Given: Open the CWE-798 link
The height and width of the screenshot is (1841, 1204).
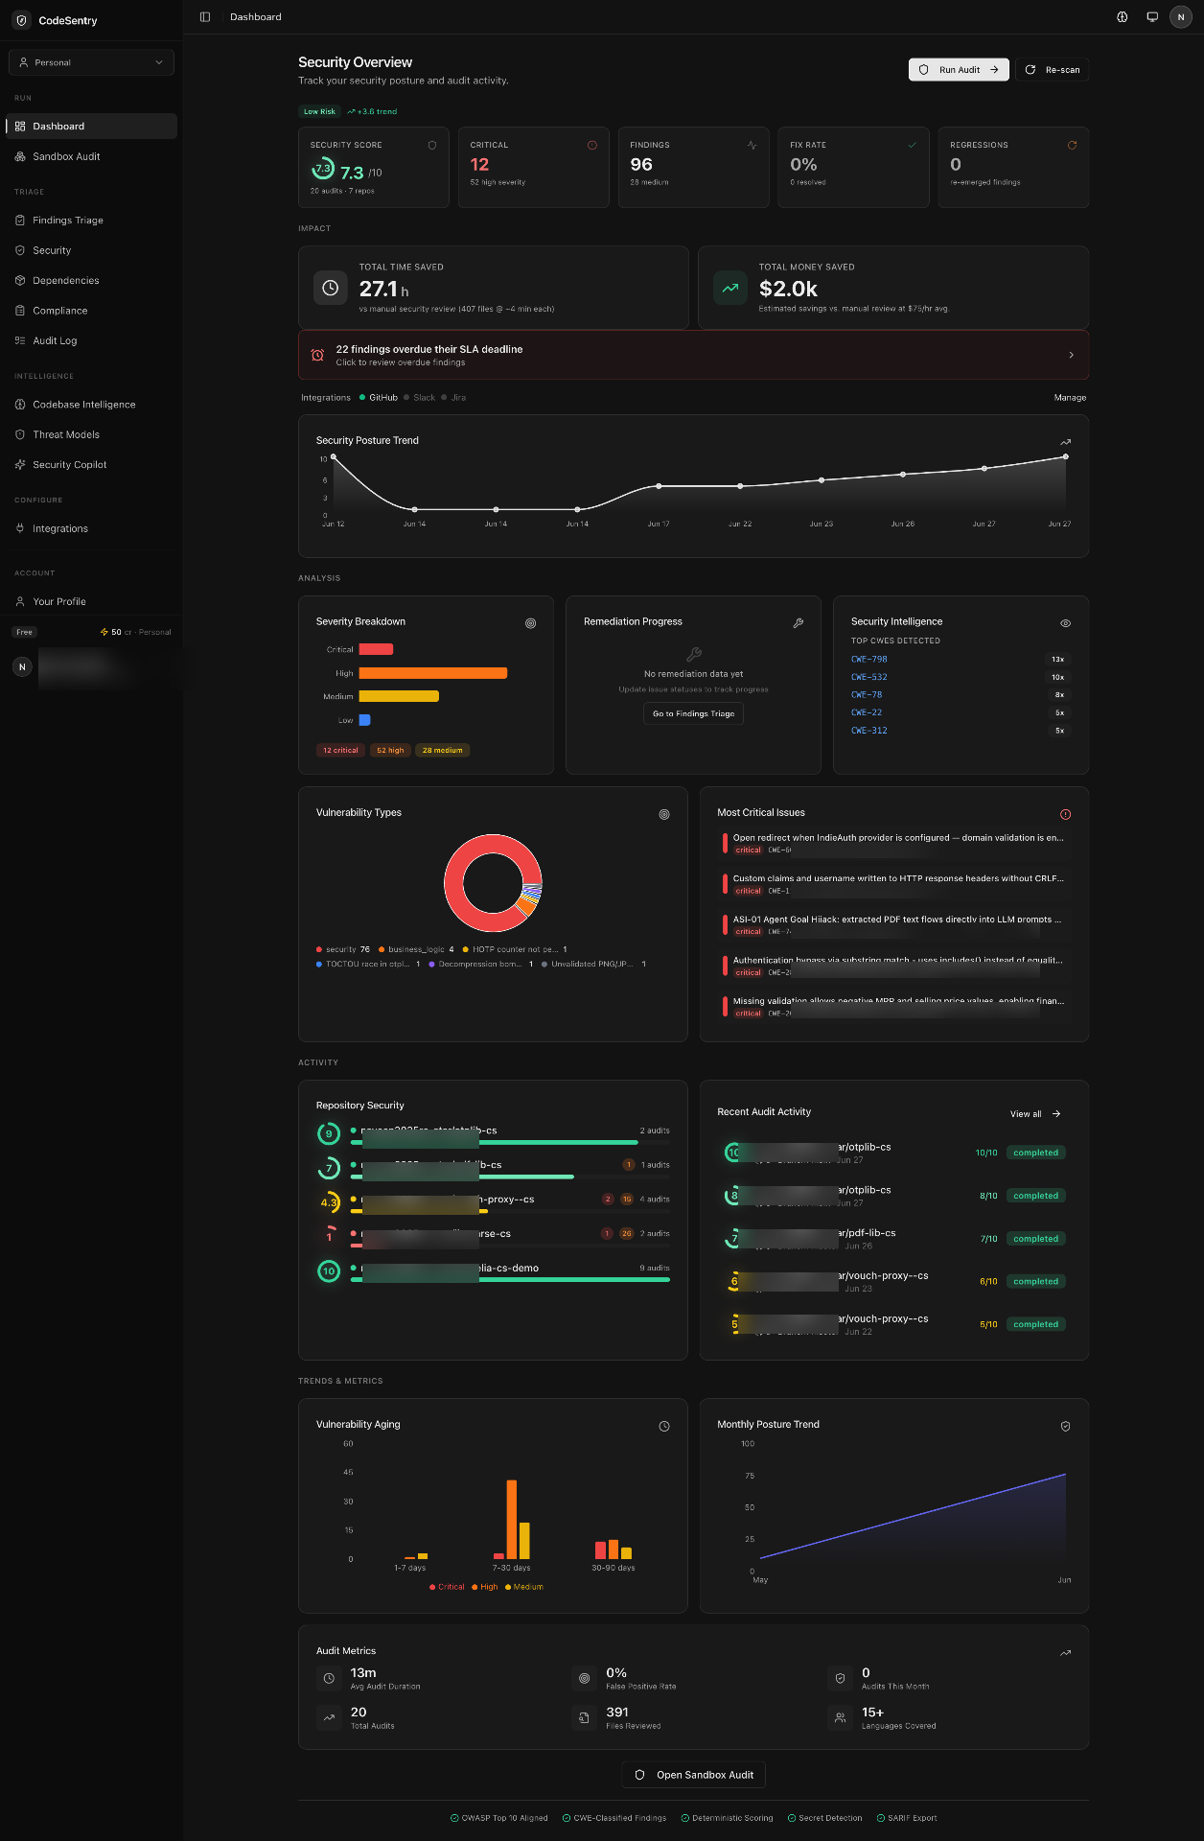Looking at the screenshot, I should 869,660.
